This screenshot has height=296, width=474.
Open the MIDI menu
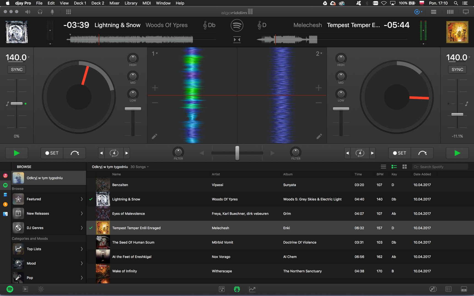147,3
